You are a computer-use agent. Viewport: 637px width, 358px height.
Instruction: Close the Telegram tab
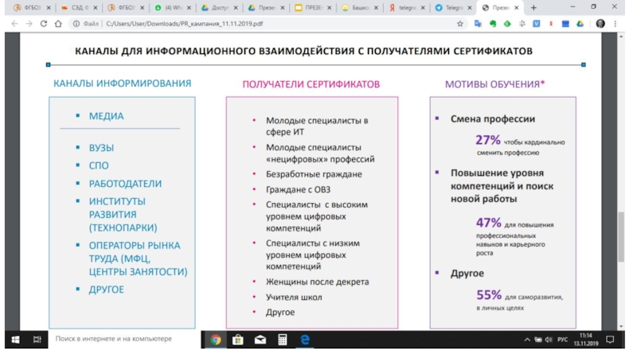click(x=469, y=7)
